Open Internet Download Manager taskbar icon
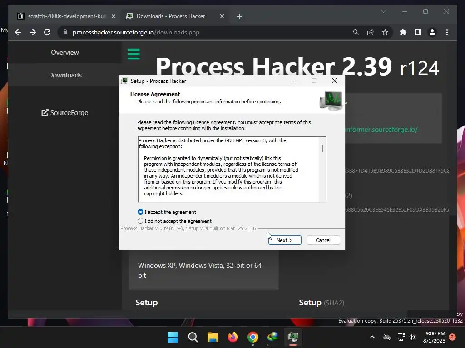The image size is (465, 348). tap(273, 337)
